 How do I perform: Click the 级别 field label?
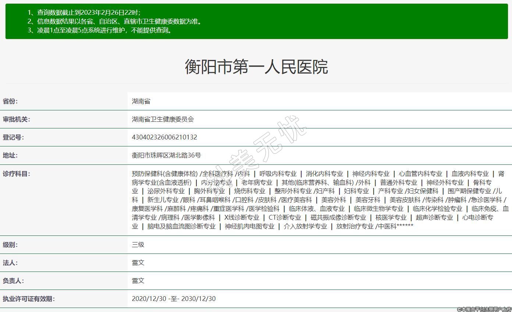(x=10, y=245)
